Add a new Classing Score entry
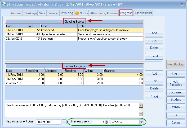The width and height of the screenshot is (187, 128). click(x=154, y=33)
